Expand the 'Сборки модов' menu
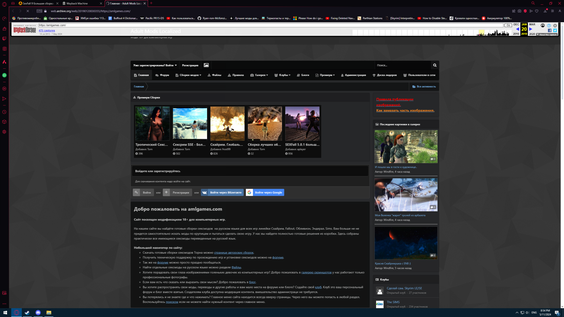564x317 pixels. (x=189, y=75)
